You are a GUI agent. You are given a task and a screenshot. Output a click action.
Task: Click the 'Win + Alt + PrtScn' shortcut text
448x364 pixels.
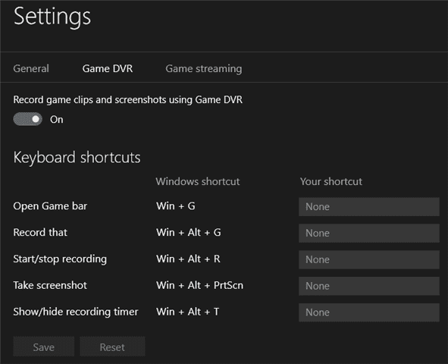coord(199,285)
